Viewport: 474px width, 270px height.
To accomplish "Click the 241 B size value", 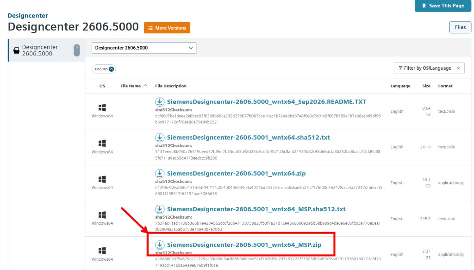I will click(x=425, y=147).
